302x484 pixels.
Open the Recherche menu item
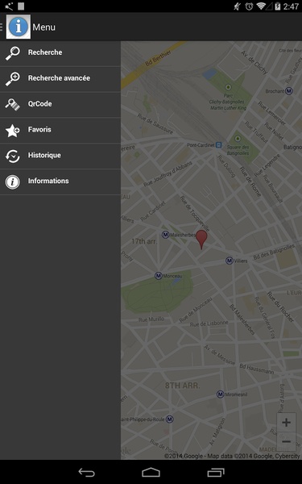click(60, 53)
